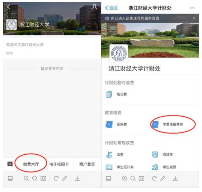Open the 团费 payment item

click(x=115, y=154)
